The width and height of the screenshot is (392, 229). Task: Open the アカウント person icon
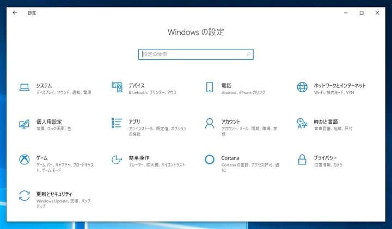coord(210,123)
